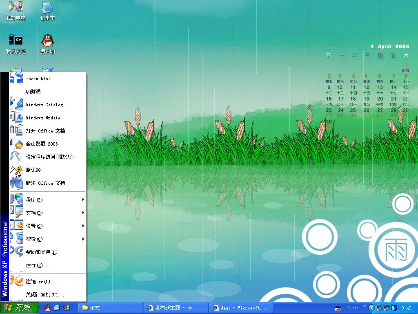418x314 pixels.
Task: Choose 运行(R)... in the Start menu
Action: click(x=47, y=265)
